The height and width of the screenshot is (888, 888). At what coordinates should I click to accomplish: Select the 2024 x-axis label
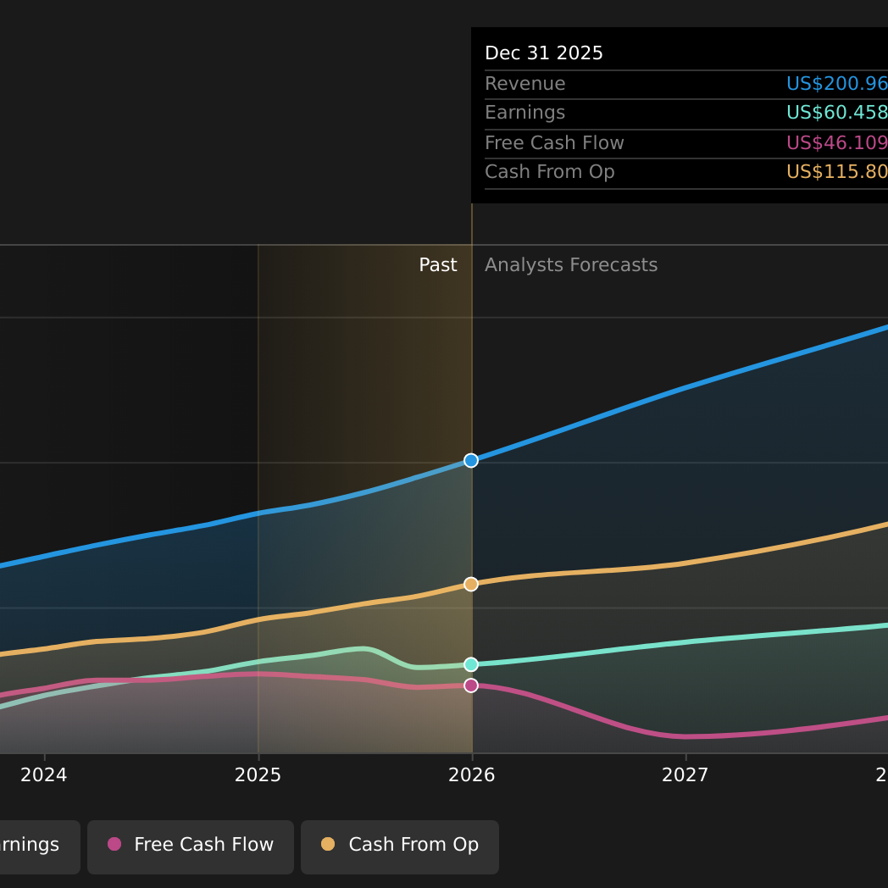pyautogui.click(x=44, y=775)
